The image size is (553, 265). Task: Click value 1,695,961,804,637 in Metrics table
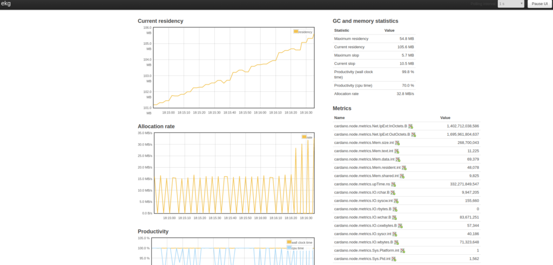click(463, 135)
